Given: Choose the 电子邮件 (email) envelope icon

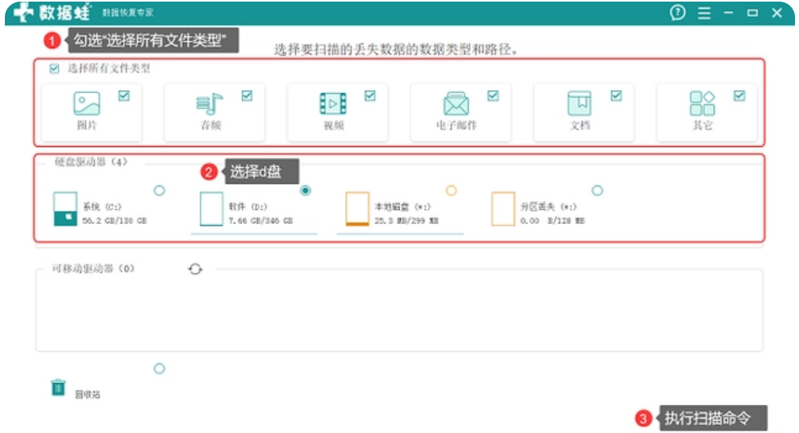Looking at the screenshot, I should (456, 104).
